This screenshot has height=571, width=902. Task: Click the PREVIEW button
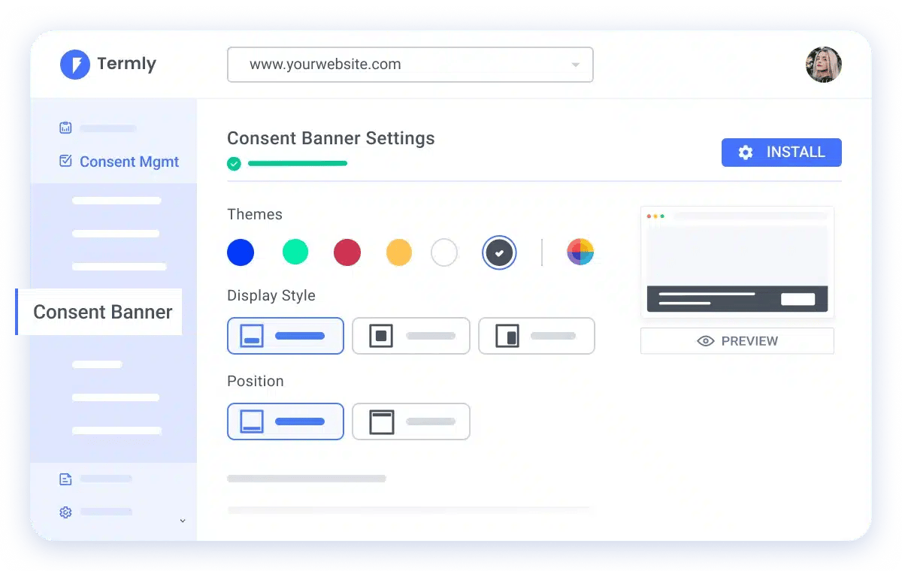[737, 341]
